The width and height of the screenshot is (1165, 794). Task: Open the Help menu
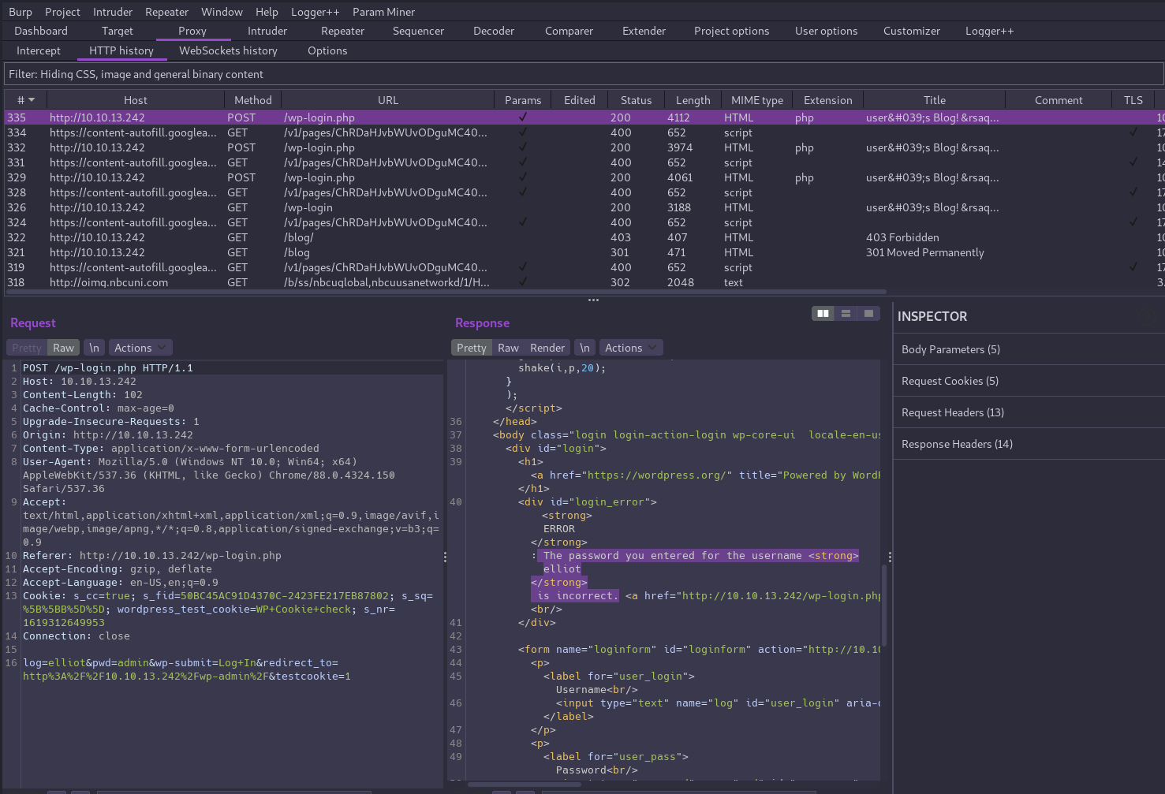[x=267, y=12]
